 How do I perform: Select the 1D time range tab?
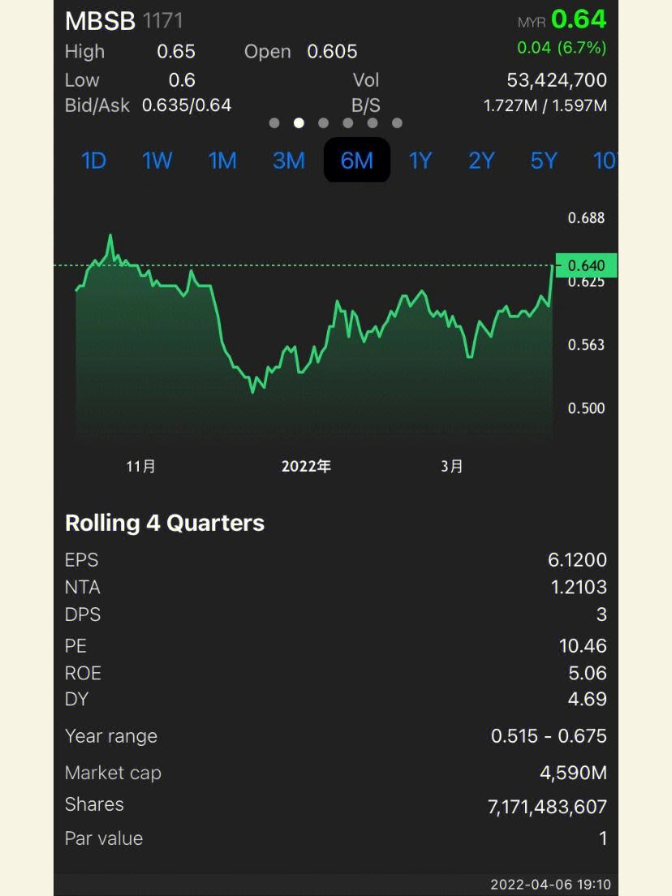[x=93, y=161]
